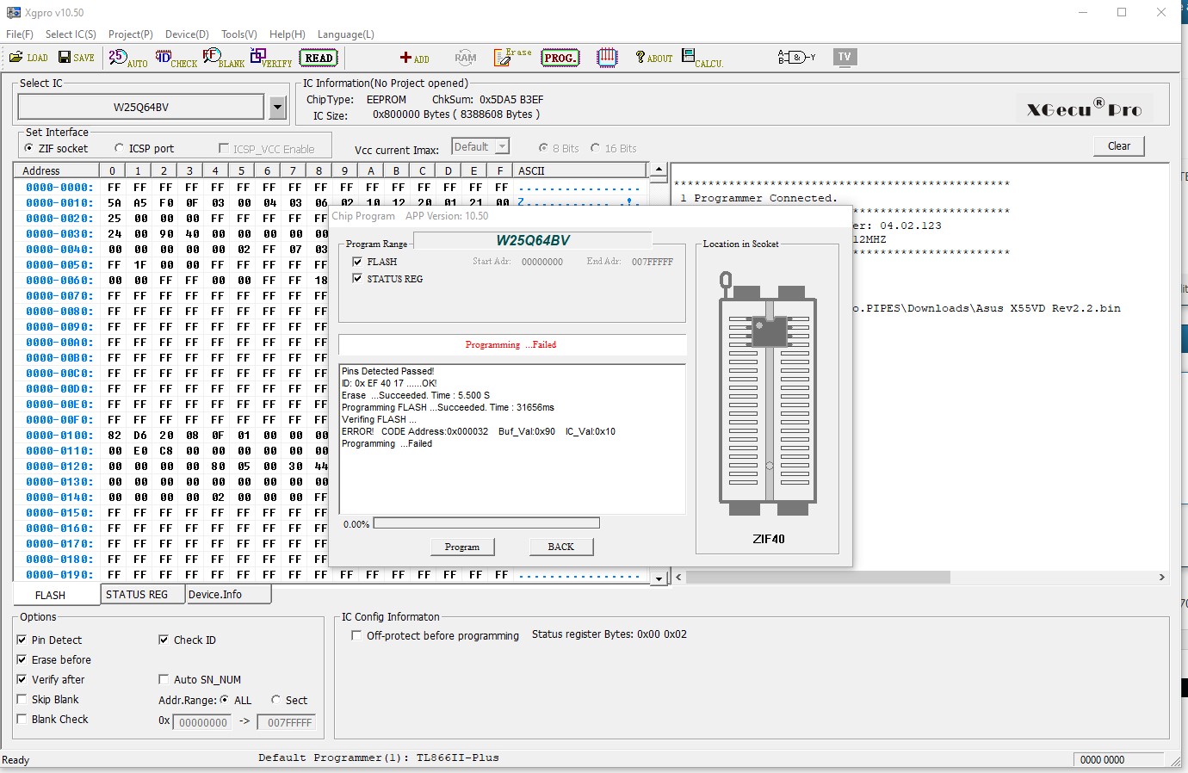
Task: Click the logic gate test icon
Action: [x=796, y=58]
